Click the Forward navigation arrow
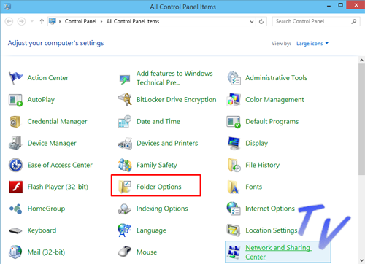This screenshot has width=365, height=264. coord(21,21)
